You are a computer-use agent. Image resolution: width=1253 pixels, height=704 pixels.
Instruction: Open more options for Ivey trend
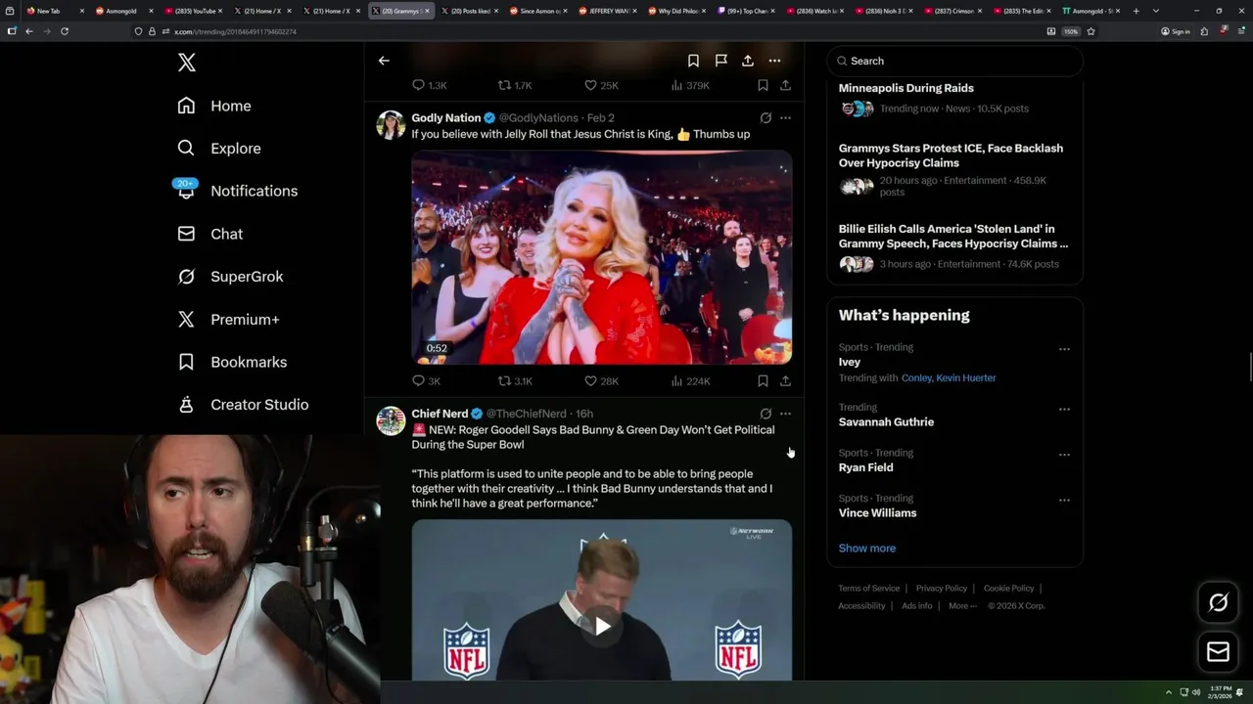(1064, 349)
